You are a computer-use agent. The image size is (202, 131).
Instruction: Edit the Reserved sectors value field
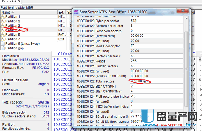pyautogui.click(x=156, y=31)
